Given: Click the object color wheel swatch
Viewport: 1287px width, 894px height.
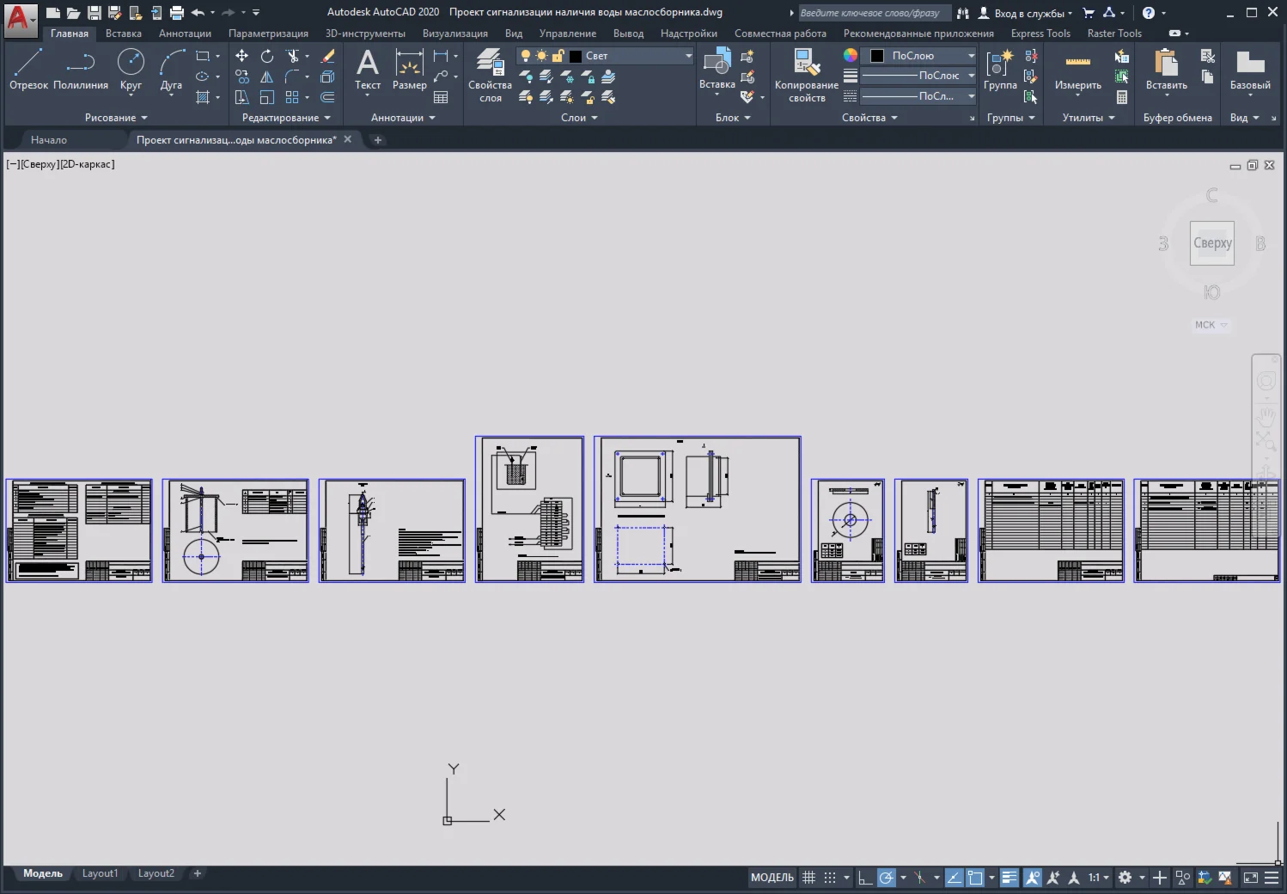Looking at the screenshot, I should coord(851,55).
